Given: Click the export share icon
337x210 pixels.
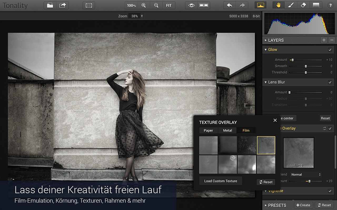Looking at the screenshot, I should 63,5.
